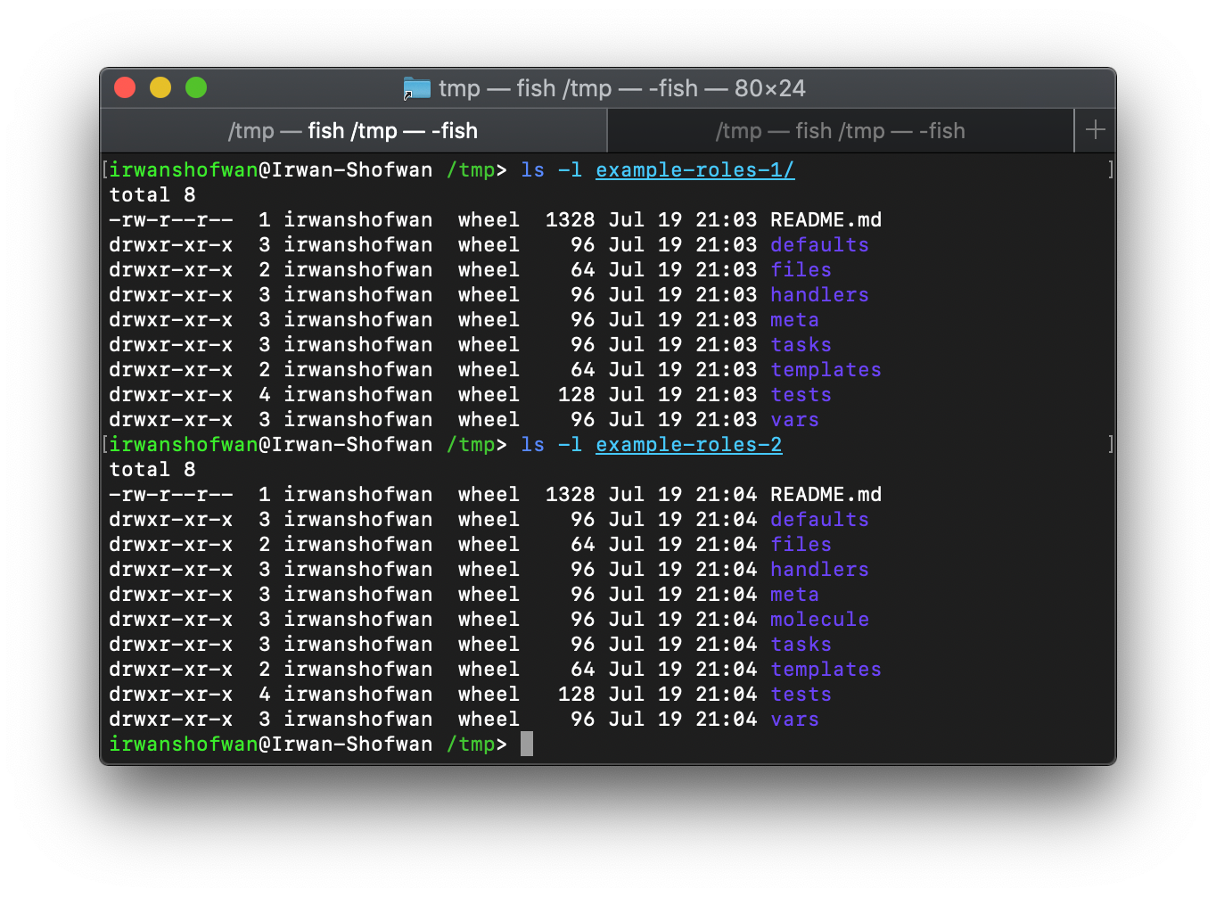Select the files directory in first listing
Viewport: 1216px width, 897px height.
pyautogui.click(x=800, y=269)
